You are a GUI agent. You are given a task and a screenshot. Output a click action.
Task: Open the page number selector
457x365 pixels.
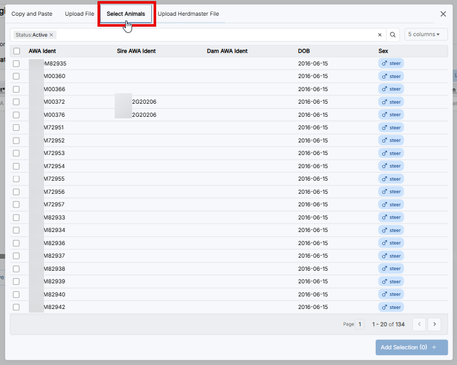[360, 325]
